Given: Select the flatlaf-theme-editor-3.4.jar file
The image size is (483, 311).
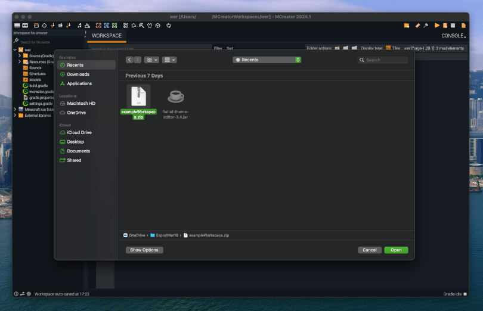Looking at the screenshot, I should point(175,103).
